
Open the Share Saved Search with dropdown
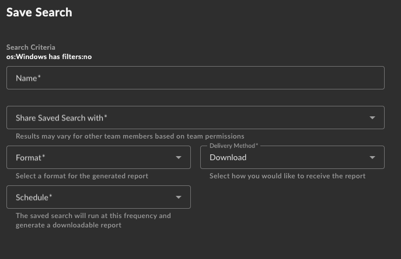point(196,118)
